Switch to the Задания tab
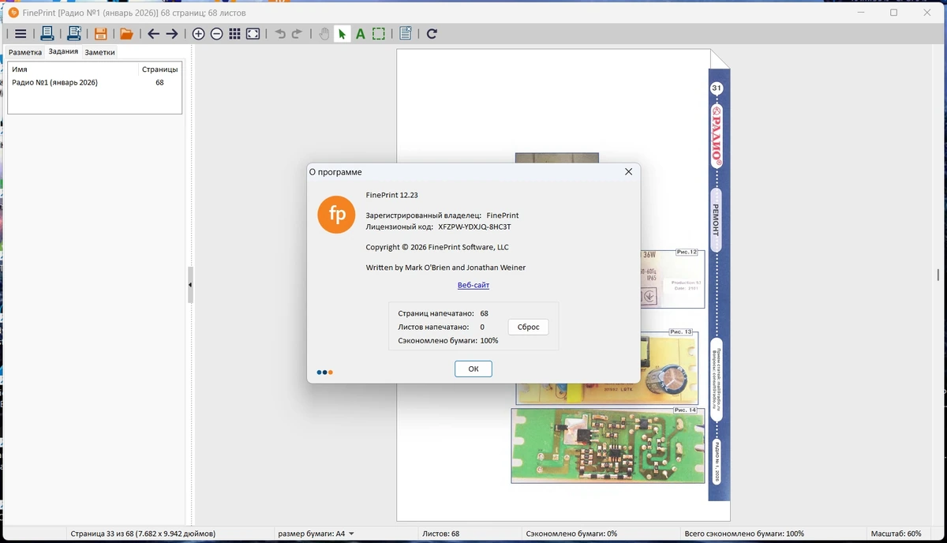The height and width of the screenshot is (543, 947). pyautogui.click(x=63, y=51)
